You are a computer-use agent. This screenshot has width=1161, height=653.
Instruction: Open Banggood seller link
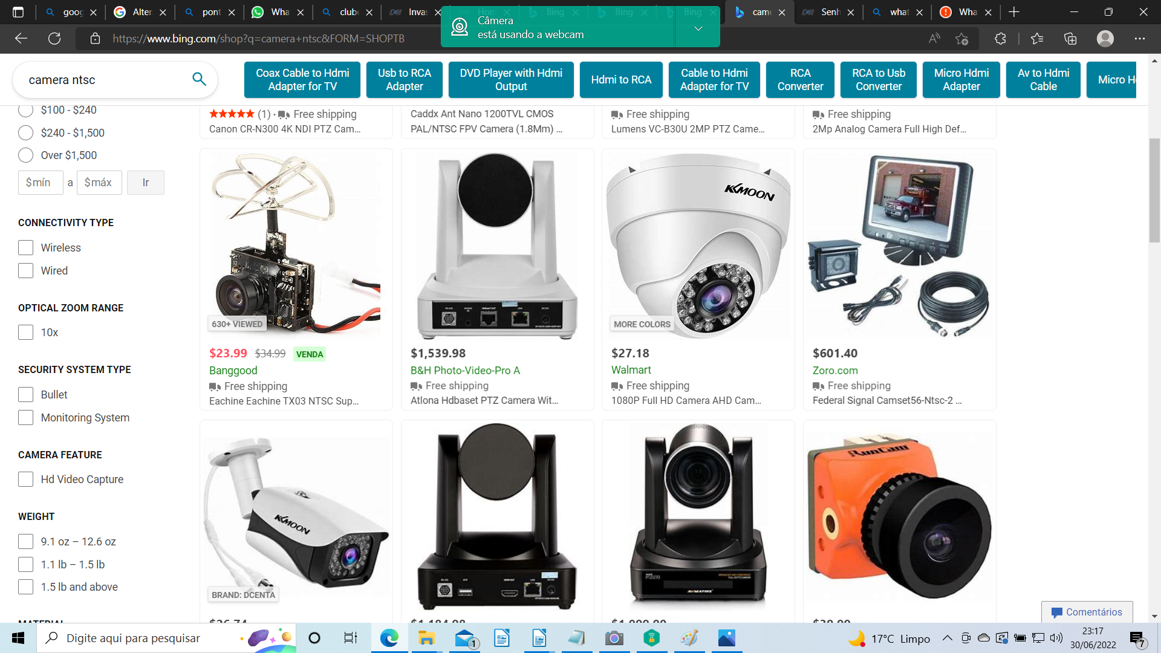tap(233, 371)
